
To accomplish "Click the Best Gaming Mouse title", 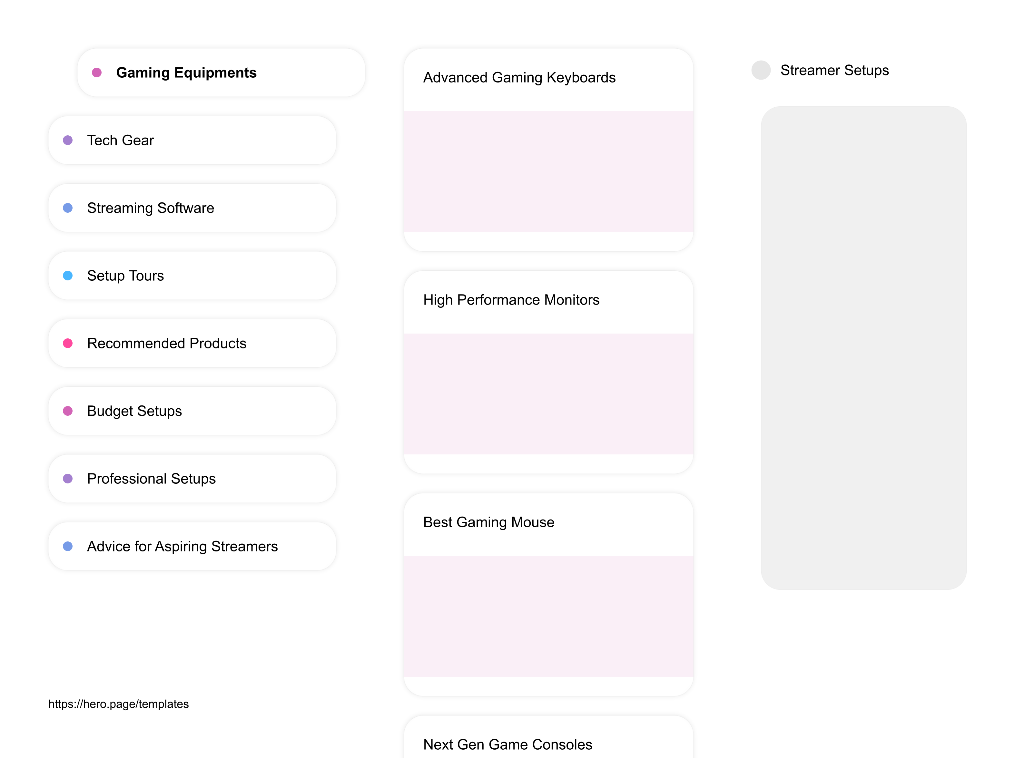I will [488, 522].
